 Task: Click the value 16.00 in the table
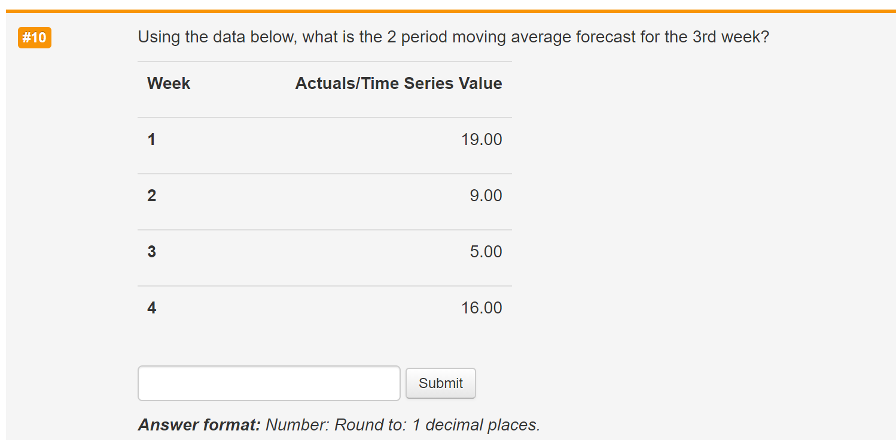tap(482, 307)
